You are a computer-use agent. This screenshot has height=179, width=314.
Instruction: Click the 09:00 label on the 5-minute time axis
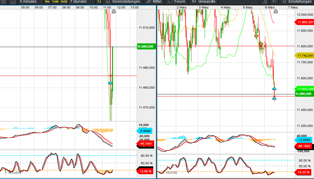point(80,8)
